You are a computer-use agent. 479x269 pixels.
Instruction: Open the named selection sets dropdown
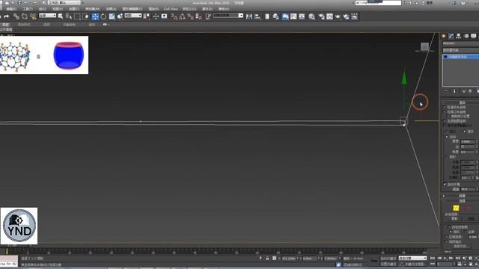[x=228, y=15]
